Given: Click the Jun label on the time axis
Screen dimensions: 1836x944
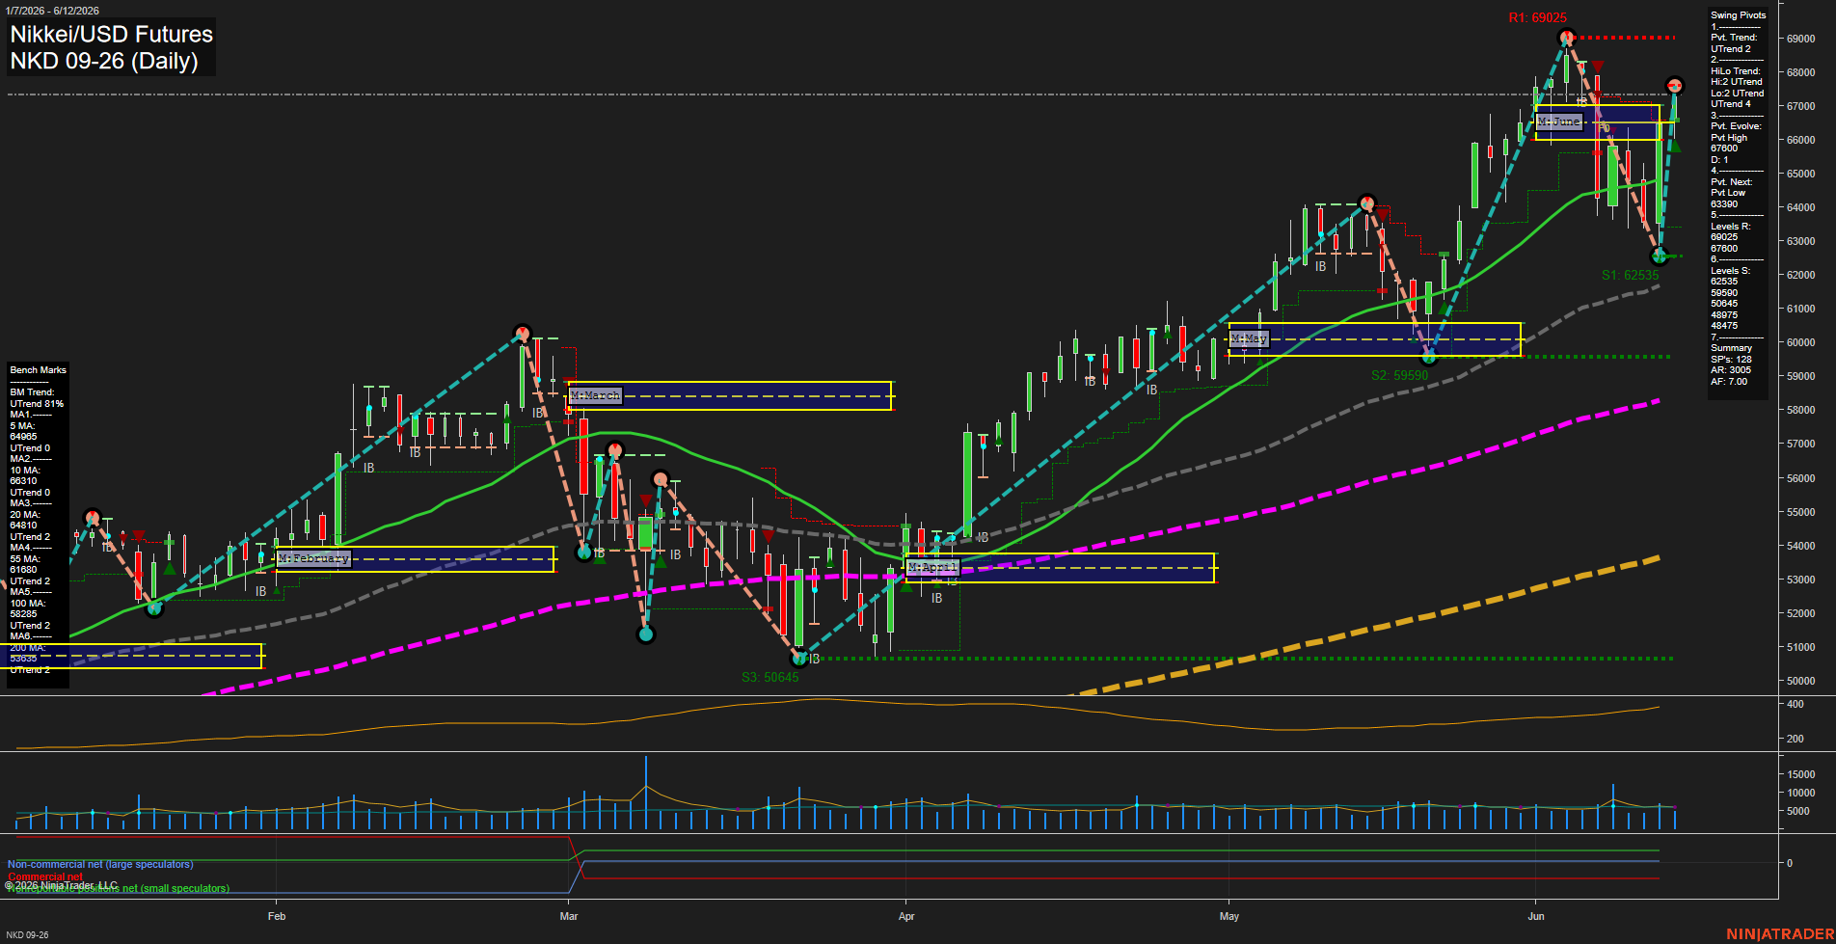Looking at the screenshot, I should coord(1536,916).
